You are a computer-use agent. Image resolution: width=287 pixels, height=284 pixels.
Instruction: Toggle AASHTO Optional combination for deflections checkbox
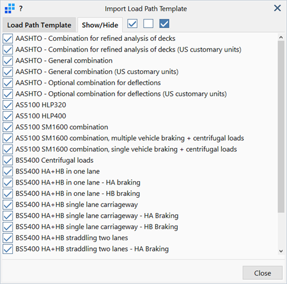[8, 83]
